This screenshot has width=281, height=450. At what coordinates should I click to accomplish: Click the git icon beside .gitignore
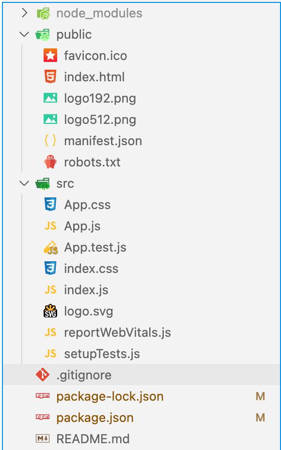click(x=43, y=375)
